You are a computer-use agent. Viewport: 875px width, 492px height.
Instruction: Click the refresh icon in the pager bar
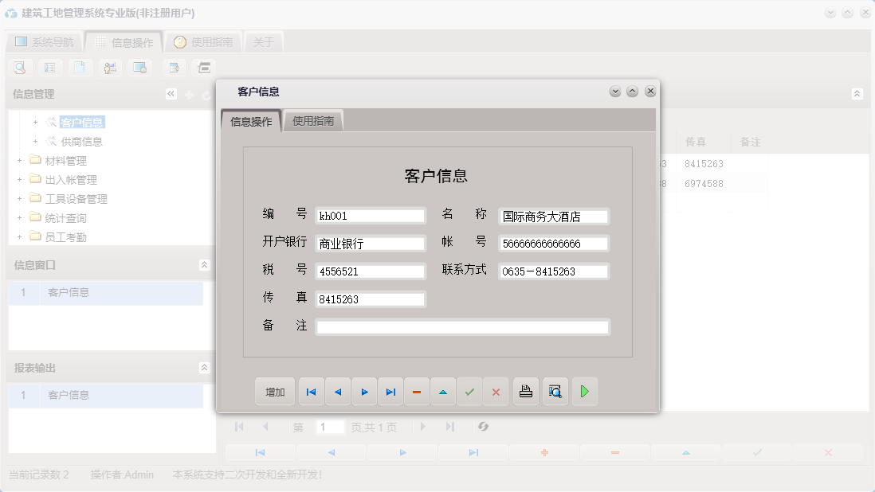point(484,427)
